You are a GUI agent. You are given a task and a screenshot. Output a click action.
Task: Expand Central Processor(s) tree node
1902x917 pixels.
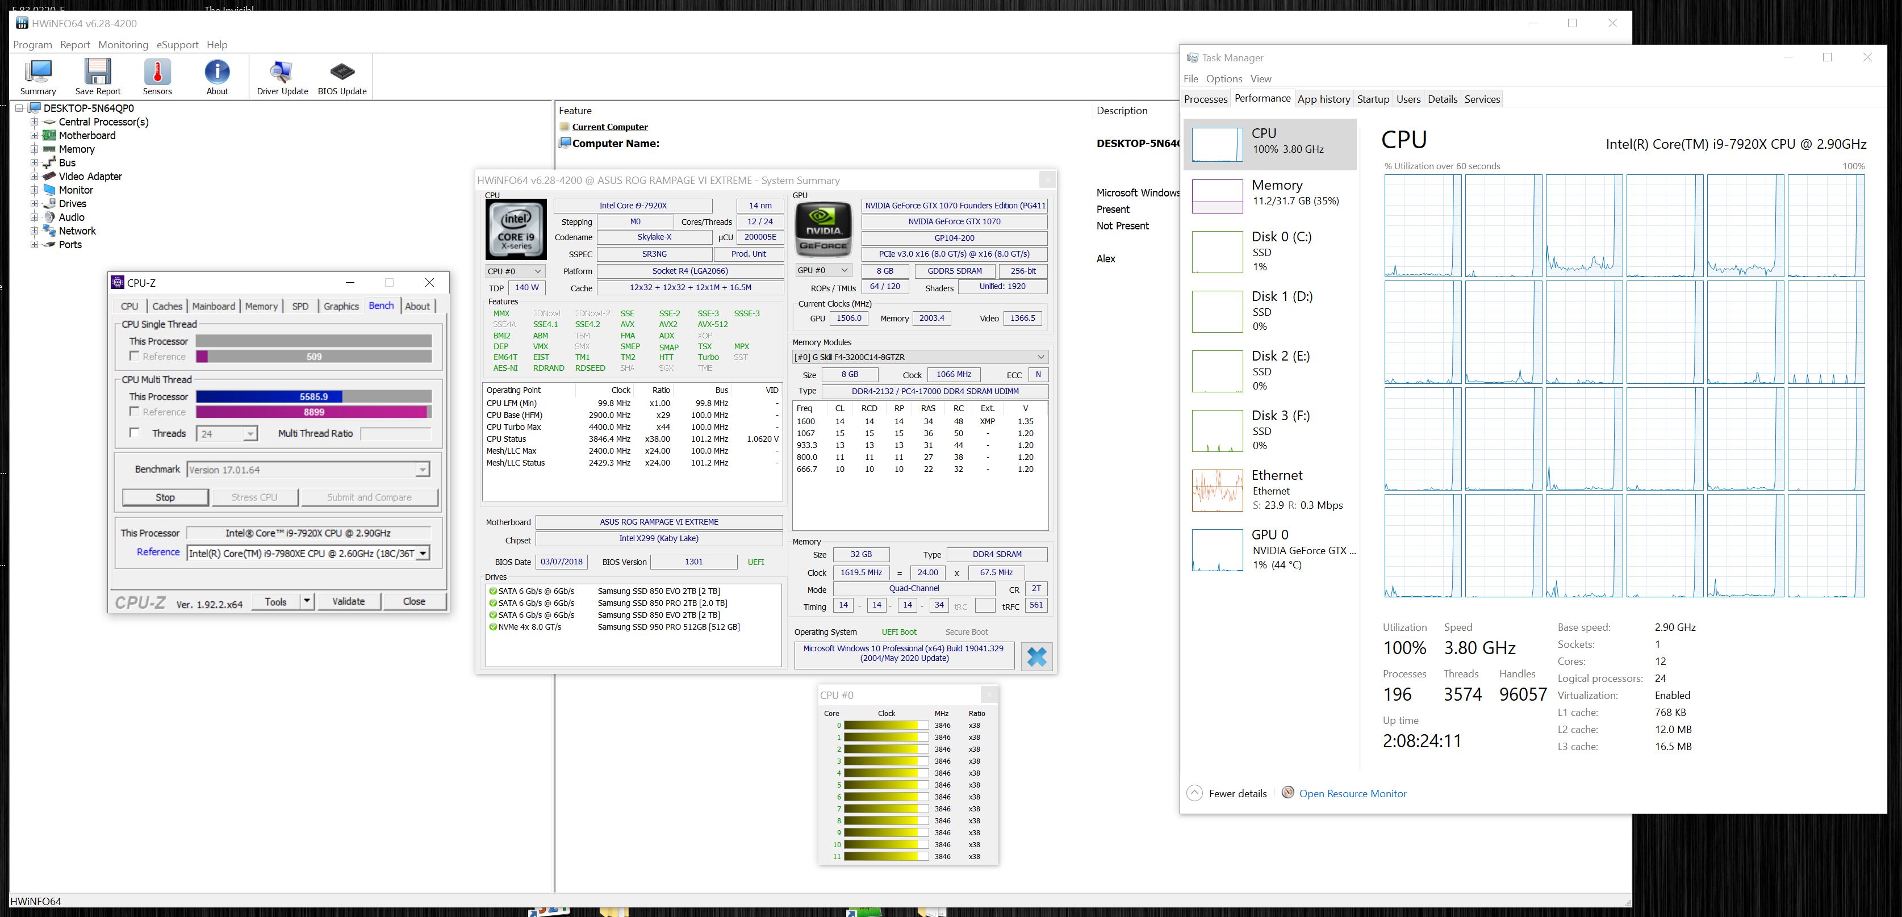point(34,122)
